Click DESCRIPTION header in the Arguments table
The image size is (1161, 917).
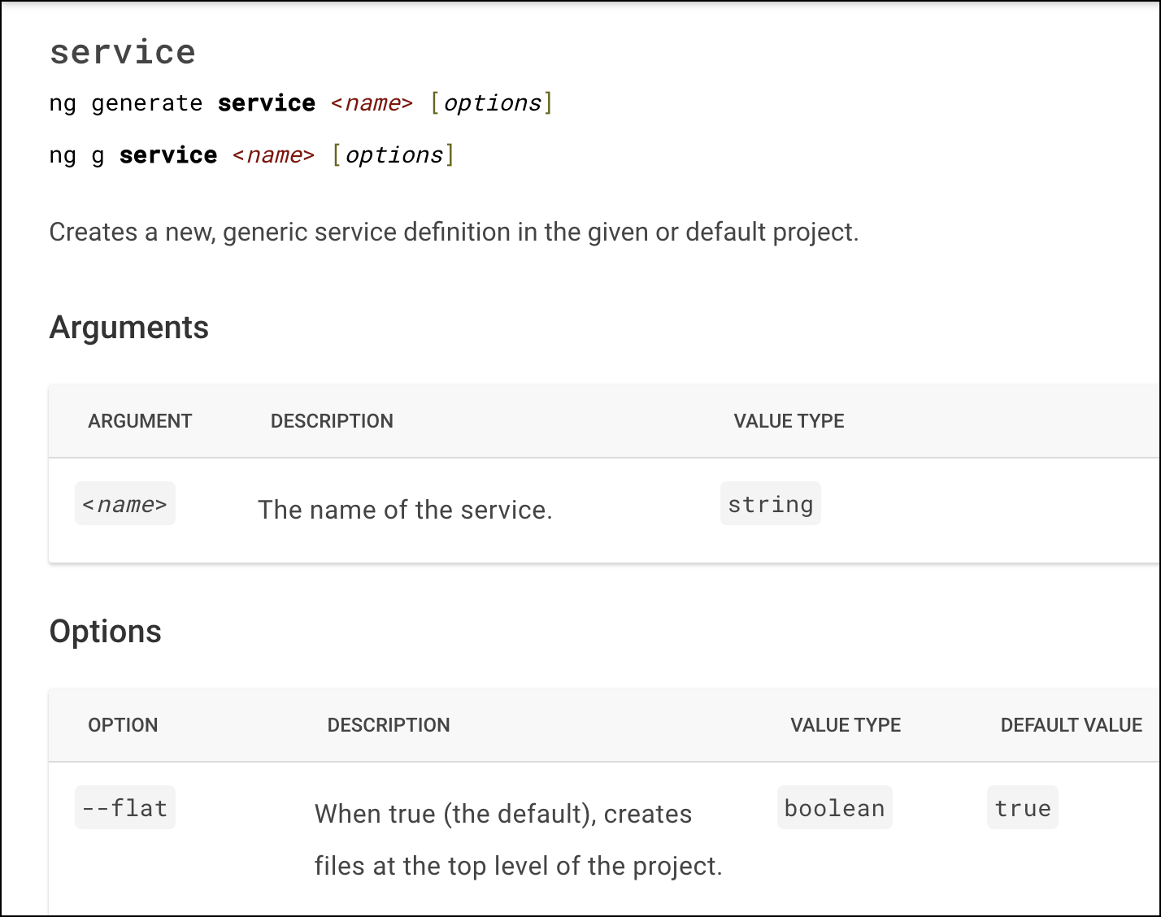(x=332, y=421)
